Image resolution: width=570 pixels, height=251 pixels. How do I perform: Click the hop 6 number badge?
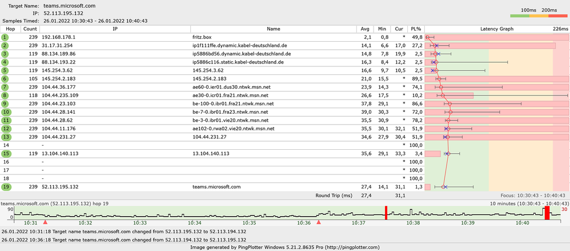pos(5,79)
